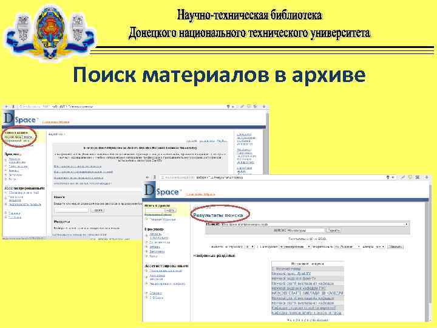Open Справка link in rear window sidebar
437x328 pixels.
click(14, 213)
